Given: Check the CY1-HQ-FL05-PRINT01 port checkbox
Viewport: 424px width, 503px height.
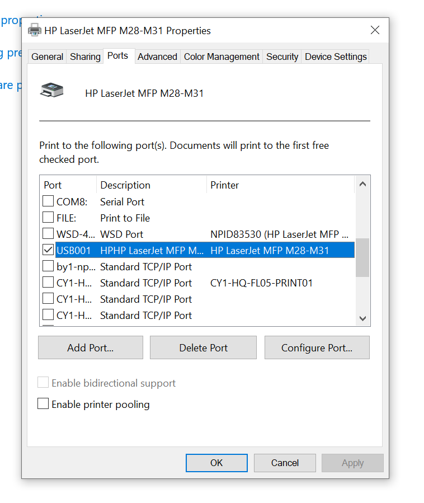Looking at the screenshot, I should (48, 282).
